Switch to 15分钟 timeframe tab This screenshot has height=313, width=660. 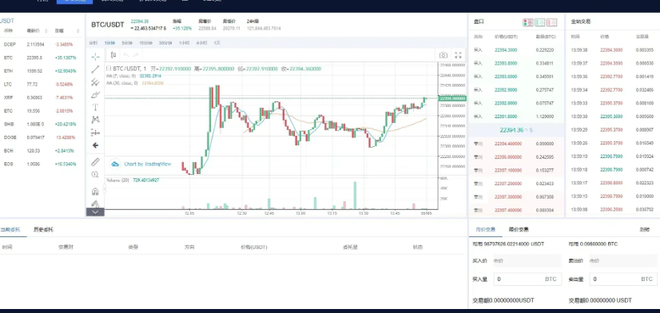pyautogui.click(x=146, y=42)
